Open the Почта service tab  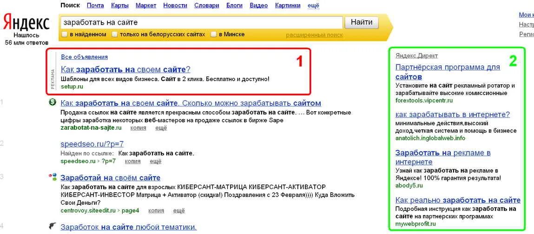pyautogui.click(x=95, y=6)
